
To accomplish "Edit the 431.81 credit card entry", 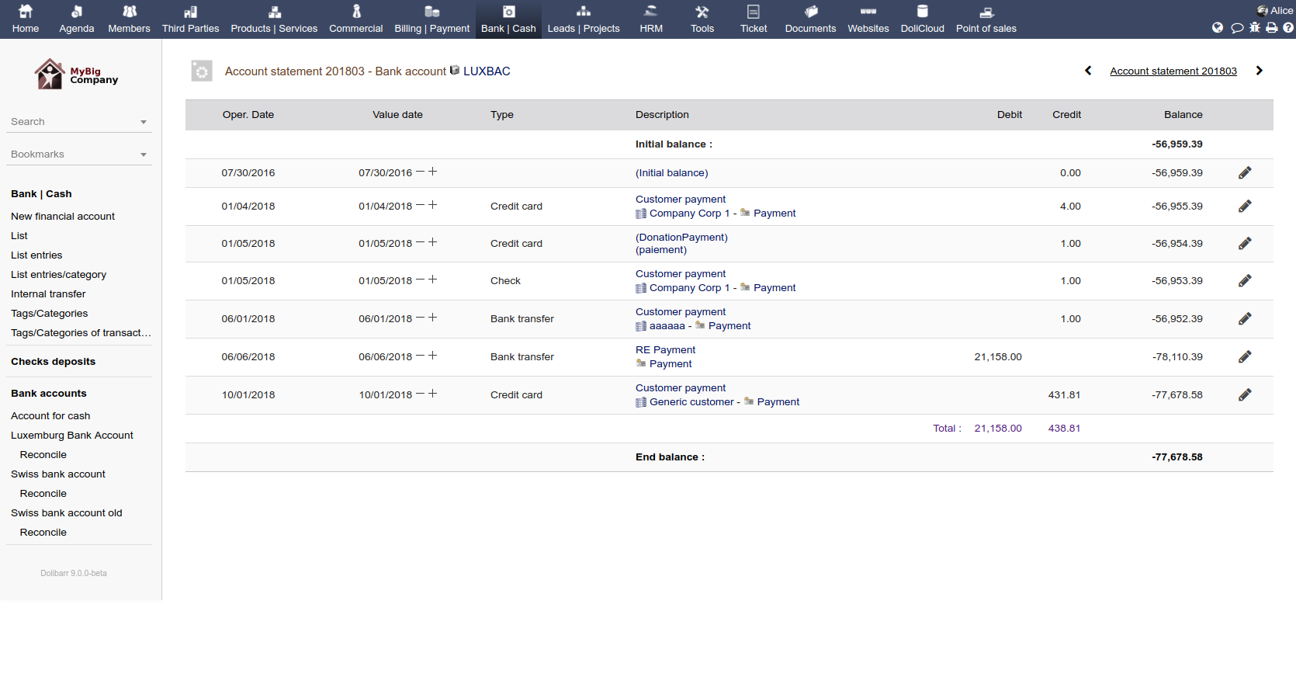I will [1245, 394].
